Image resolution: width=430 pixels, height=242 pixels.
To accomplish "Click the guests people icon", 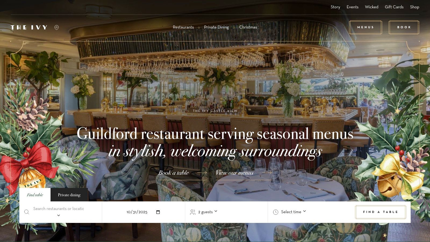I will click(193, 212).
